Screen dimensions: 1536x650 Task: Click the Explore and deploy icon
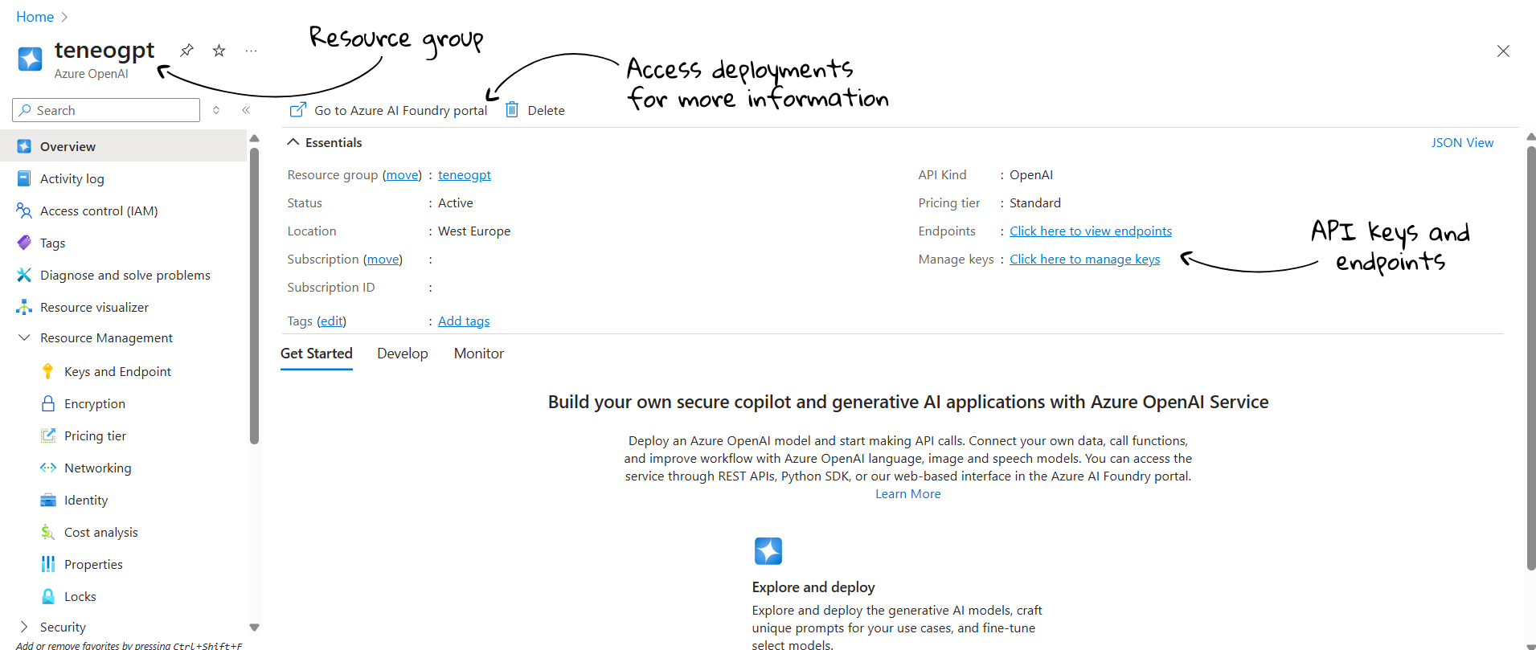coord(768,551)
